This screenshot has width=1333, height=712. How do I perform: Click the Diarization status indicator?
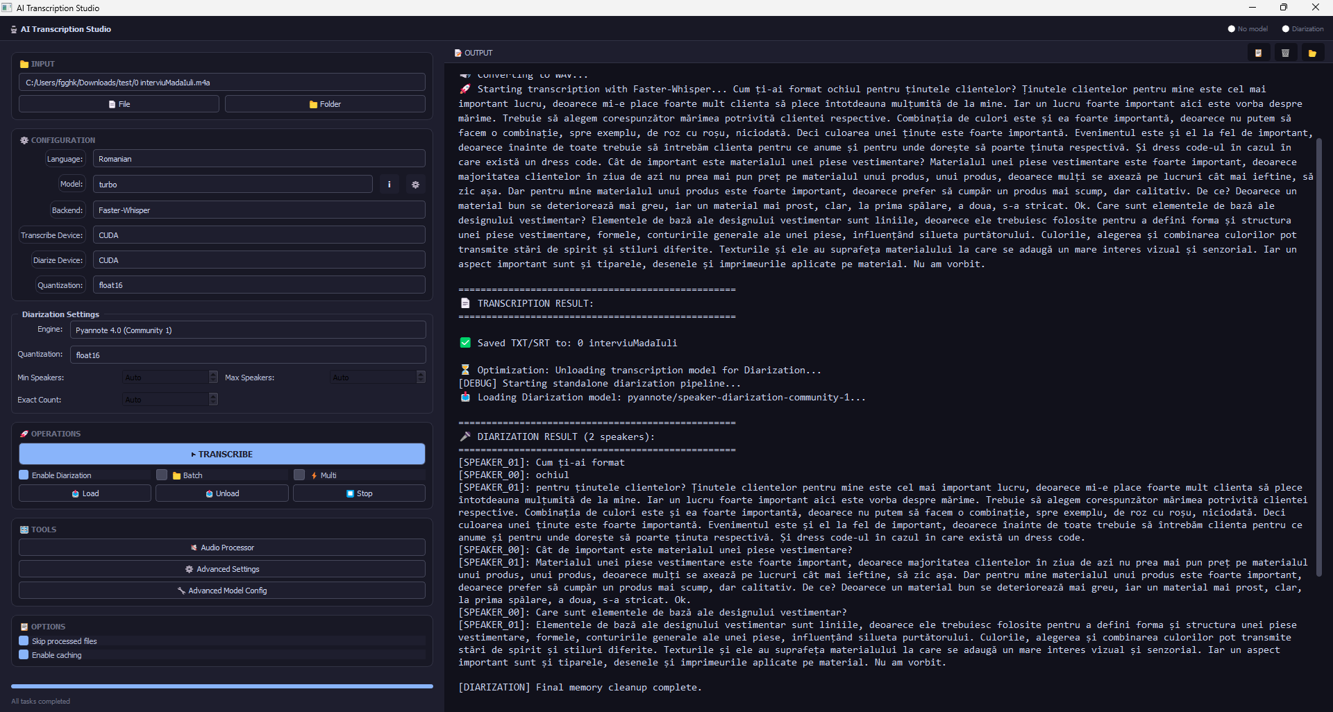(1302, 29)
